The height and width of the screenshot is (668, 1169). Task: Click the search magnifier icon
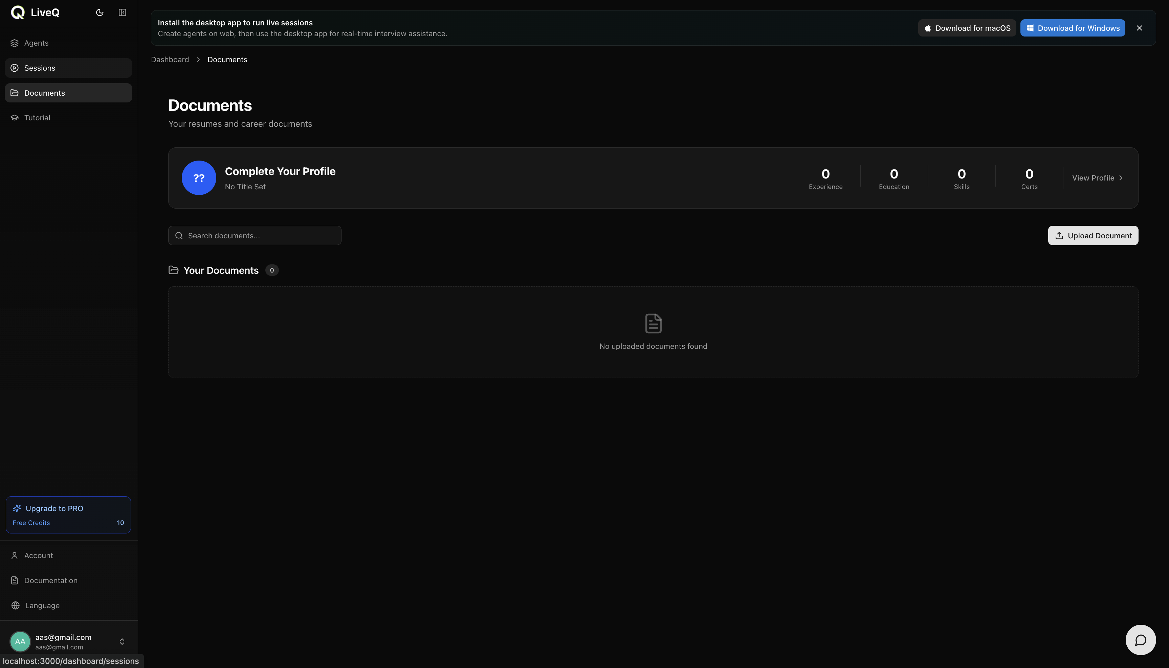(x=179, y=236)
